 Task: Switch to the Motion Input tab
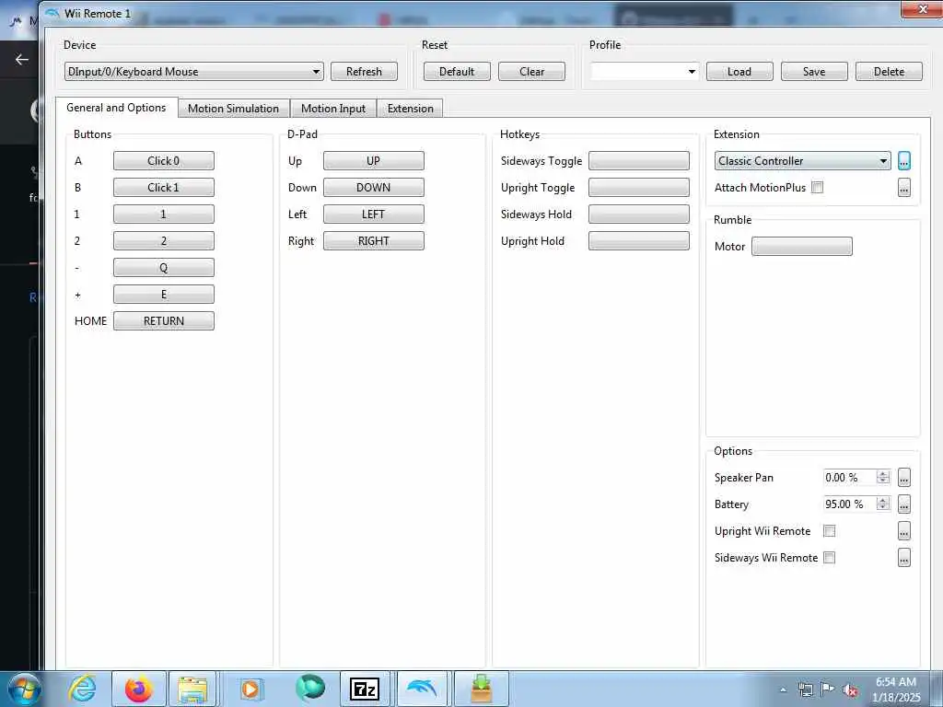[333, 109]
